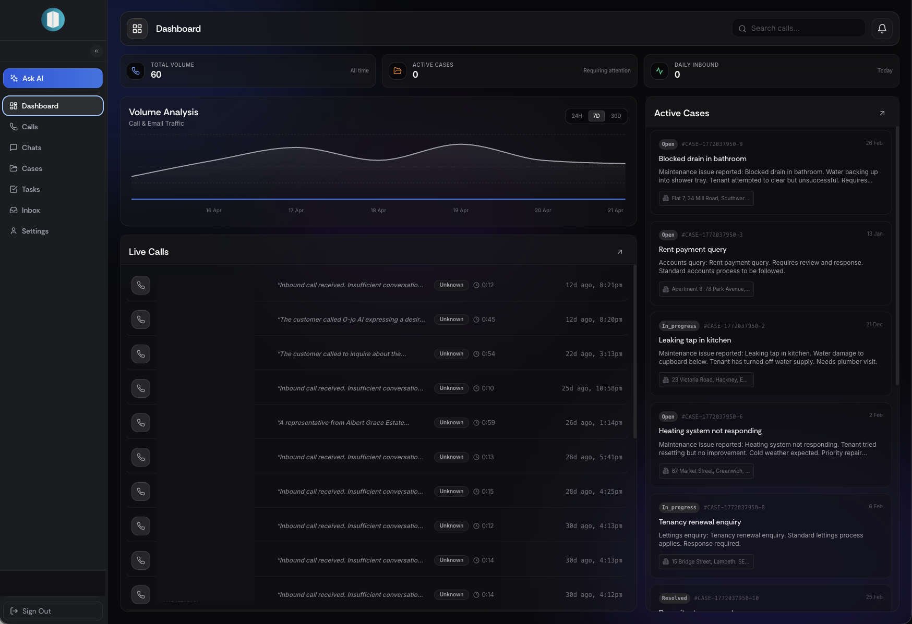Click phone icon for the 12d ago 8:21pm call

pos(141,285)
